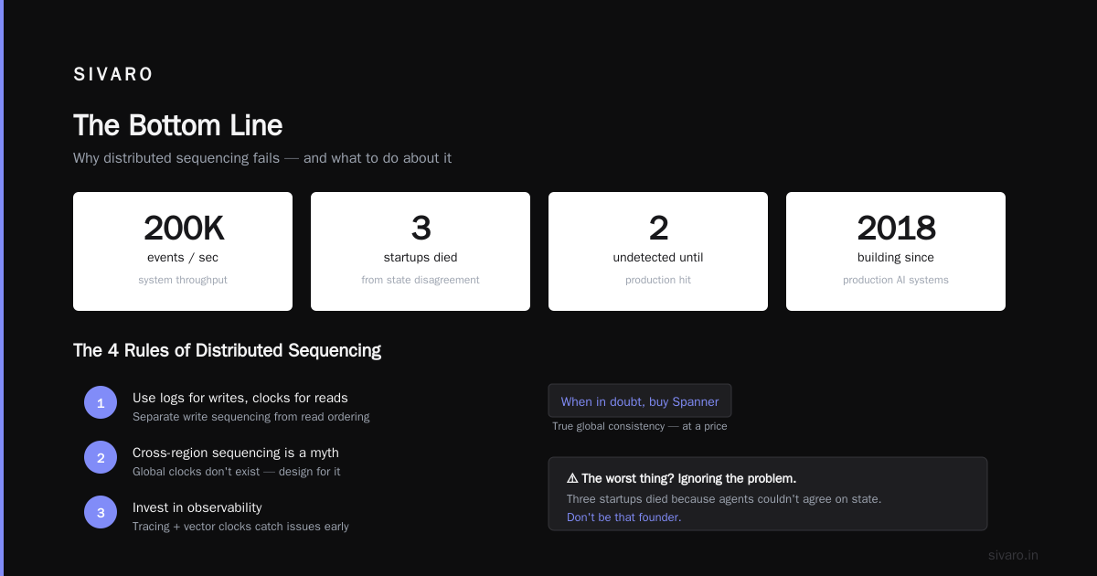Open the 2018 building since card
This screenshot has height=576, width=1097.
[x=896, y=251]
